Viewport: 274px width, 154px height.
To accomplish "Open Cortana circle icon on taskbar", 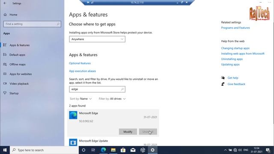I will (83, 150).
